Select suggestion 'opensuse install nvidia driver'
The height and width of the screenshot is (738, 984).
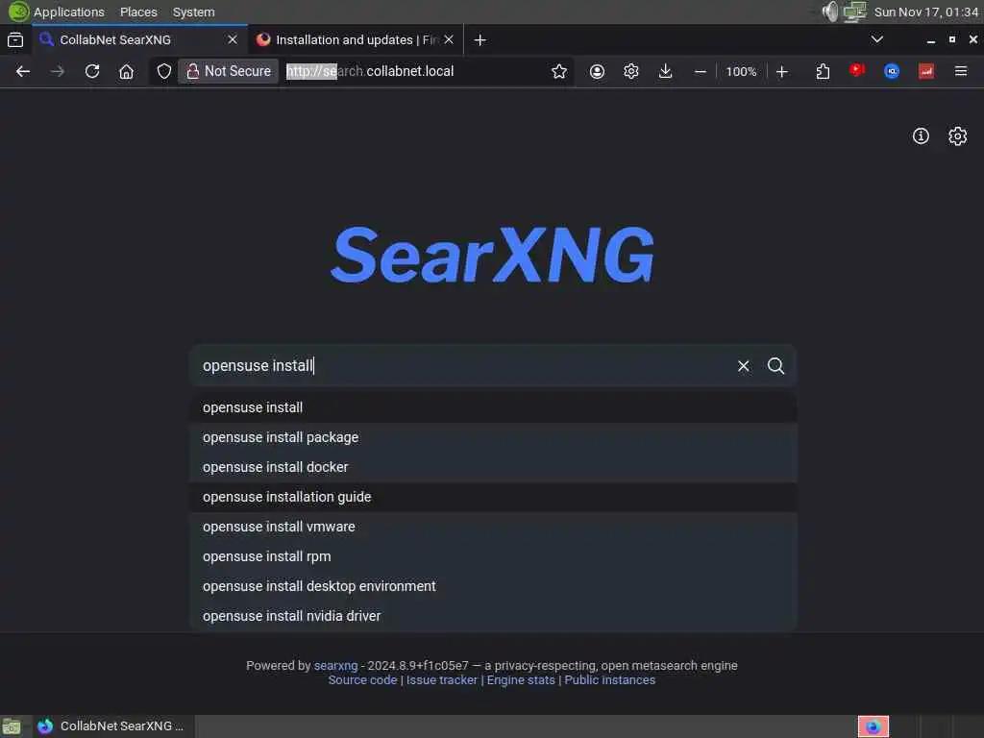coord(493,616)
